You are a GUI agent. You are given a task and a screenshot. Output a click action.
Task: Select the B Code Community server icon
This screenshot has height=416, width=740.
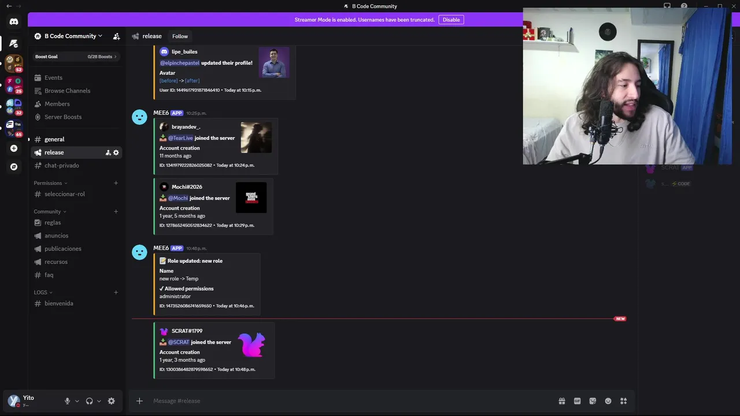14,43
